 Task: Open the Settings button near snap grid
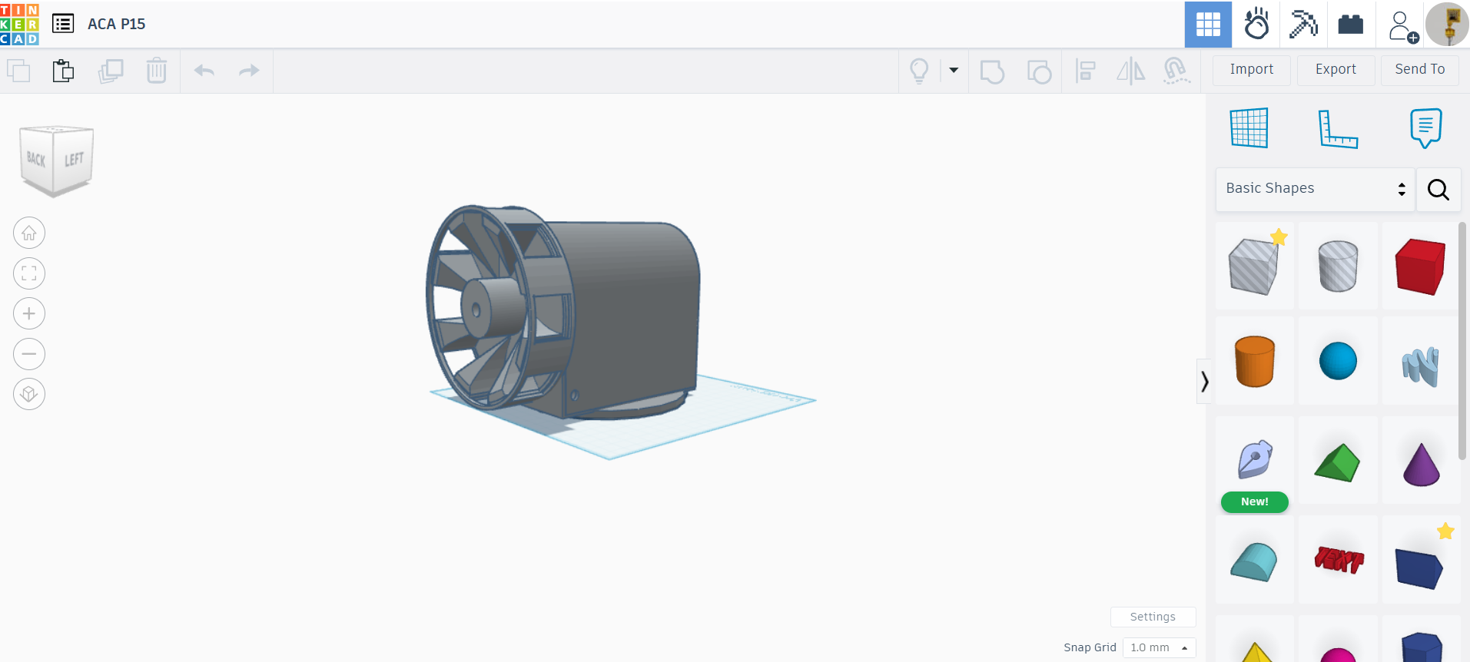point(1153,617)
